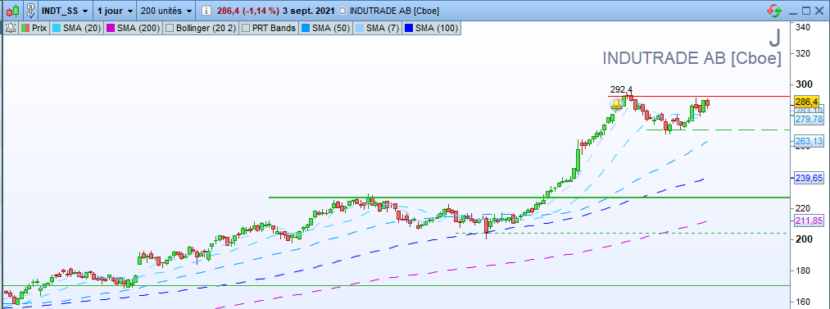Click the cyan SMA (20) color swatch
This screenshot has height=309, width=830.
(x=57, y=28)
